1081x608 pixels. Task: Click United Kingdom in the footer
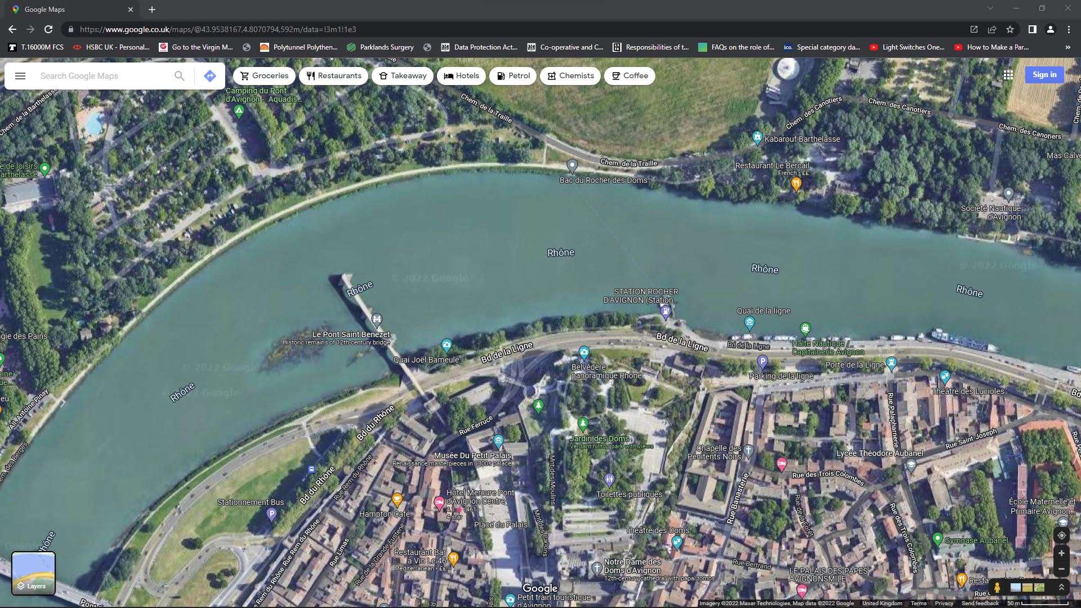tap(882, 603)
